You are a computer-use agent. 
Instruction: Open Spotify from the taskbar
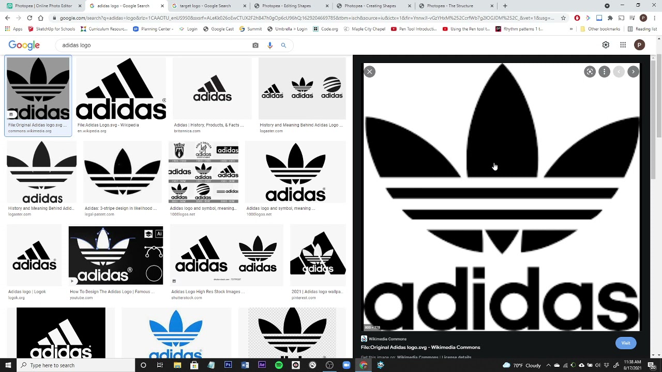279,365
